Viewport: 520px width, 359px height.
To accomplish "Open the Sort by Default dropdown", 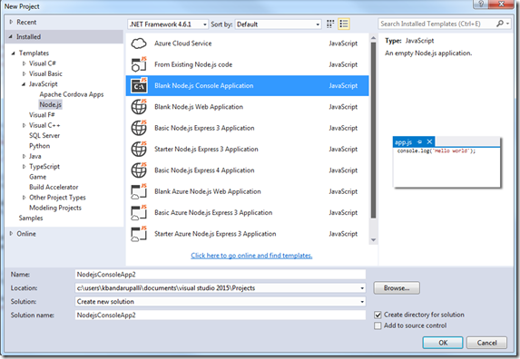I will (x=279, y=24).
